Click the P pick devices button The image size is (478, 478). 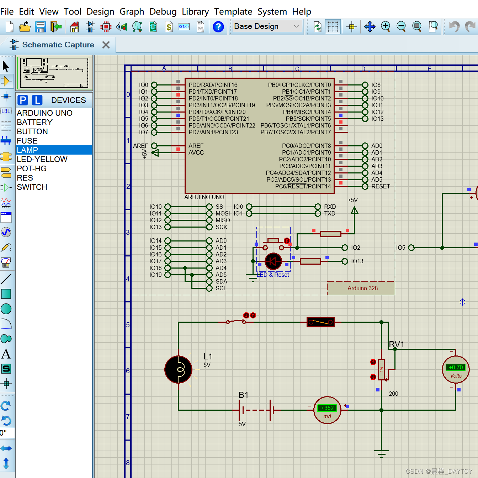point(23,100)
